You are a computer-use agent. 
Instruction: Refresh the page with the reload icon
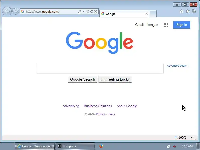[x=92, y=11]
